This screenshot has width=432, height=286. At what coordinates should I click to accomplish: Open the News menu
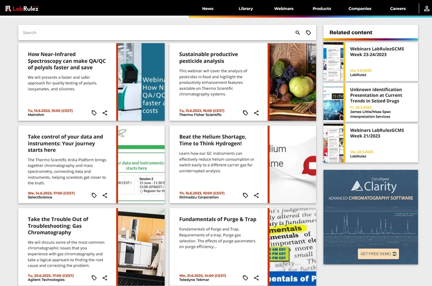click(x=208, y=8)
